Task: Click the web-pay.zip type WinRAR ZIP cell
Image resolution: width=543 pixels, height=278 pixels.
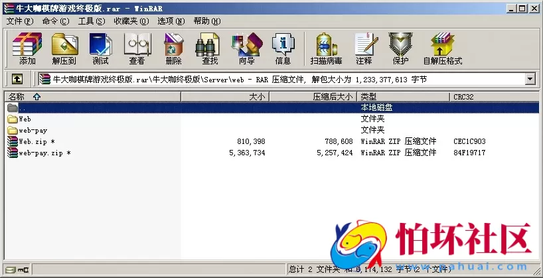Action: click(x=398, y=153)
